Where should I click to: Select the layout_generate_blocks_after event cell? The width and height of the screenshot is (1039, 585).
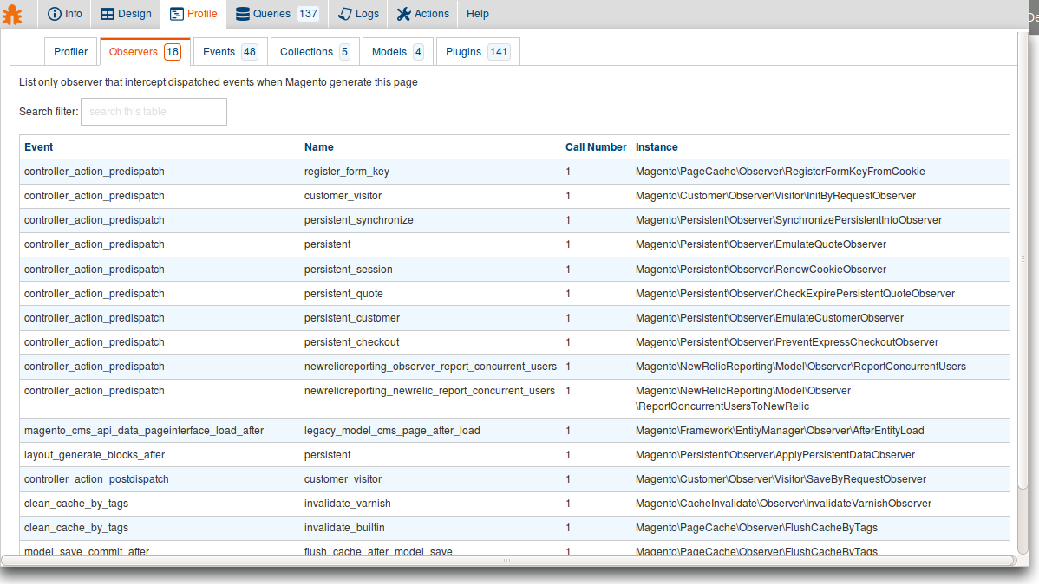coord(94,455)
